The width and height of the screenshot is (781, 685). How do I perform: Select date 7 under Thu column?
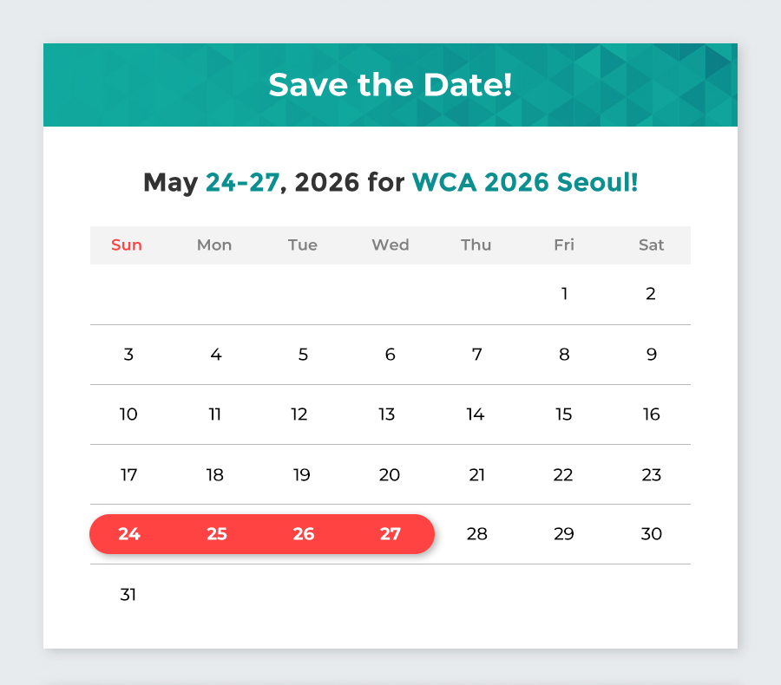pyautogui.click(x=476, y=355)
